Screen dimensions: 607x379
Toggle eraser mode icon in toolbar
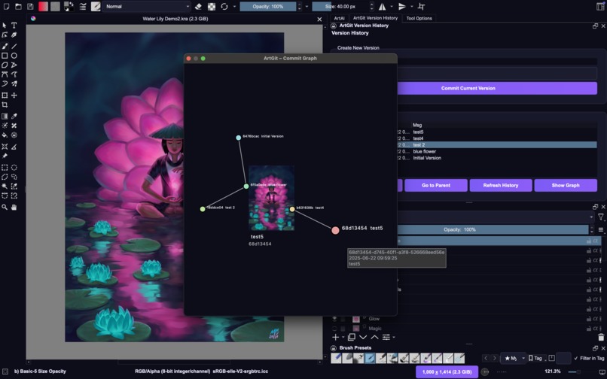tap(198, 7)
